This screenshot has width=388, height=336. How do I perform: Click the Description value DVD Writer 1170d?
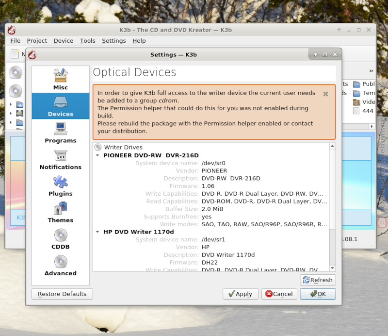point(228,255)
